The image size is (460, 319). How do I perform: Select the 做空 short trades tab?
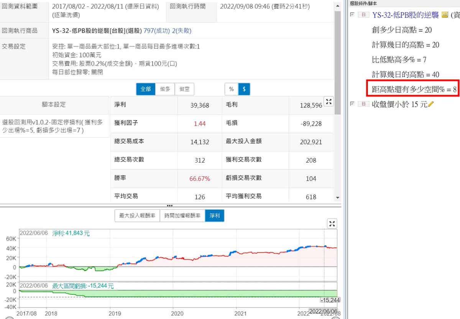(184, 89)
